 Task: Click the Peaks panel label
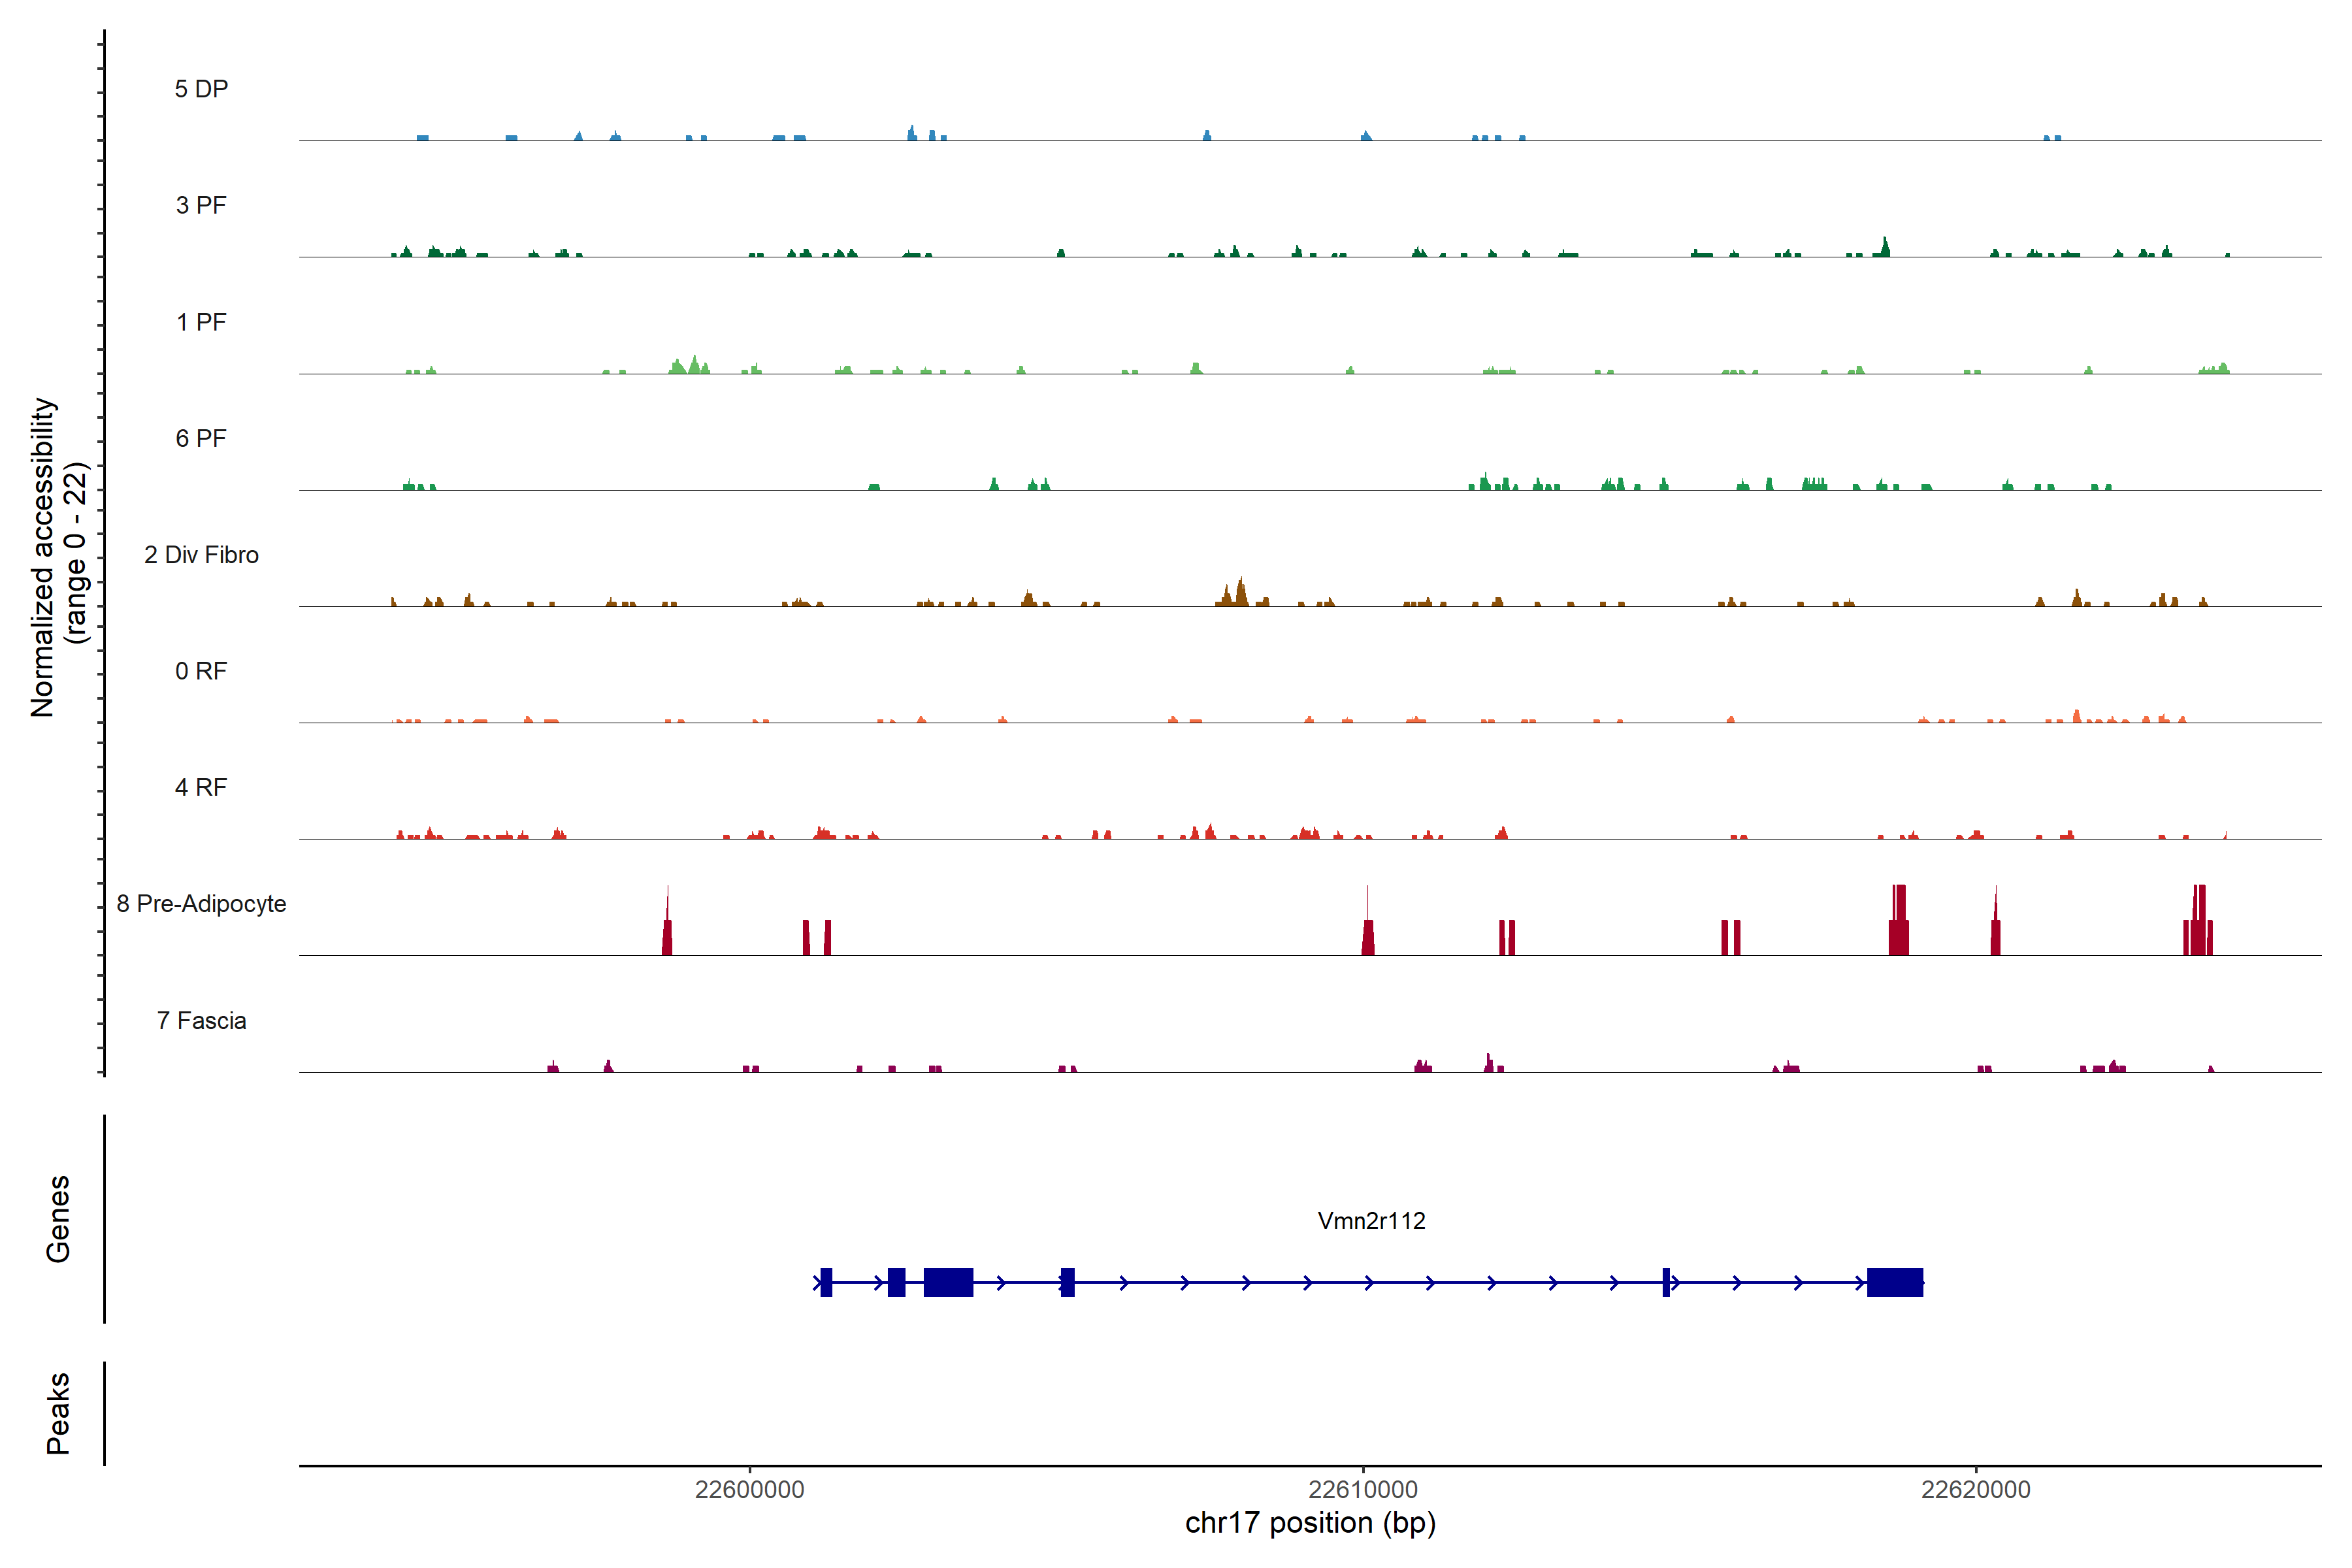[58, 1412]
